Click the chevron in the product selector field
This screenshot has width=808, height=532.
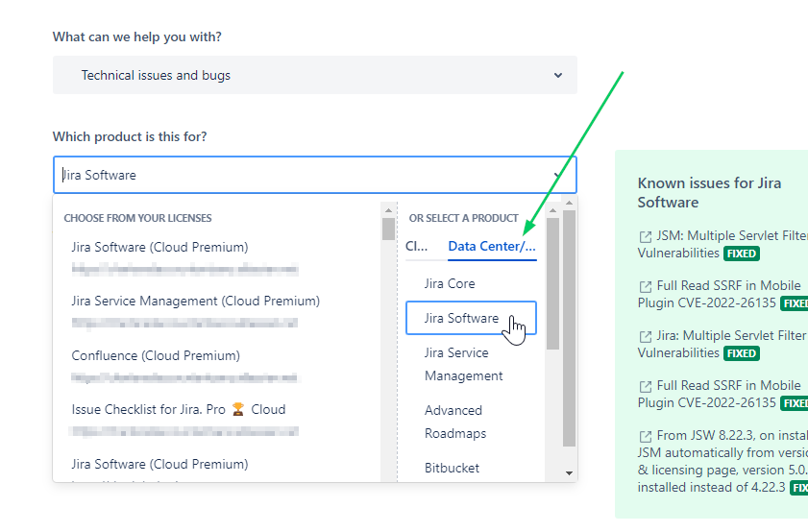click(x=557, y=175)
